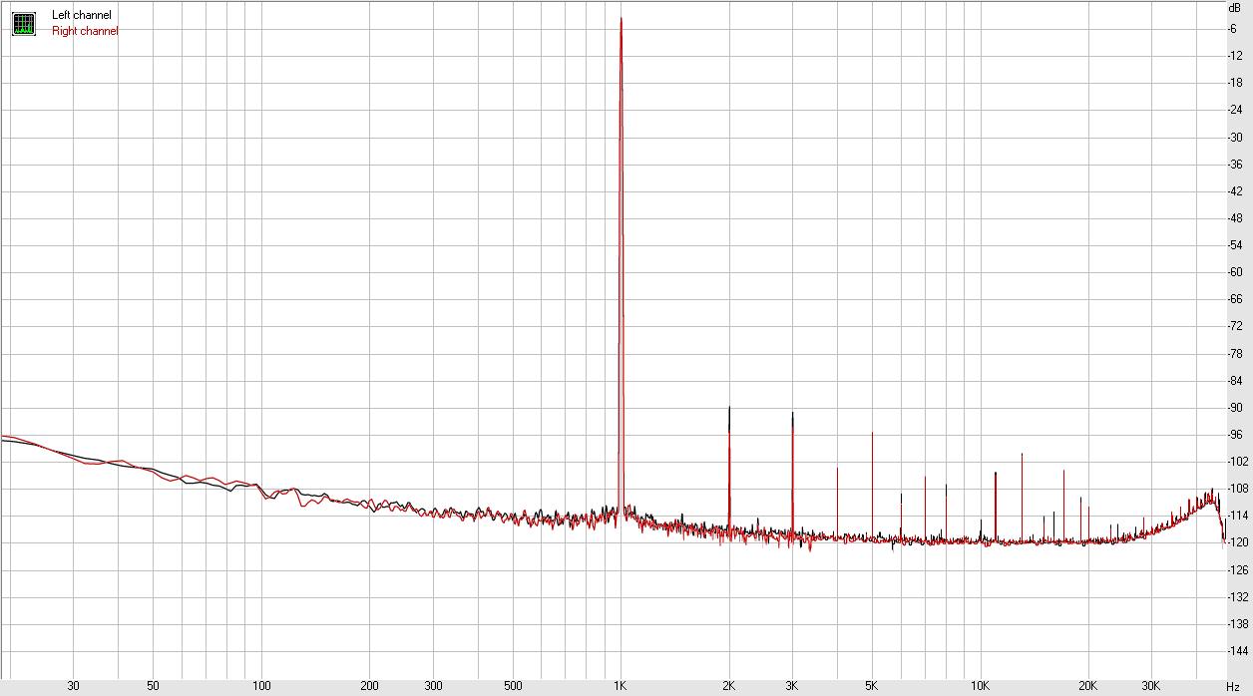The image size is (1253, 696).
Task: Click the '5K' frequency axis label
Action: coord(872,686)
